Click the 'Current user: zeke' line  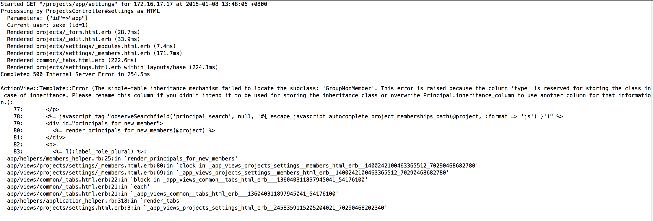(x=47, y=25)
